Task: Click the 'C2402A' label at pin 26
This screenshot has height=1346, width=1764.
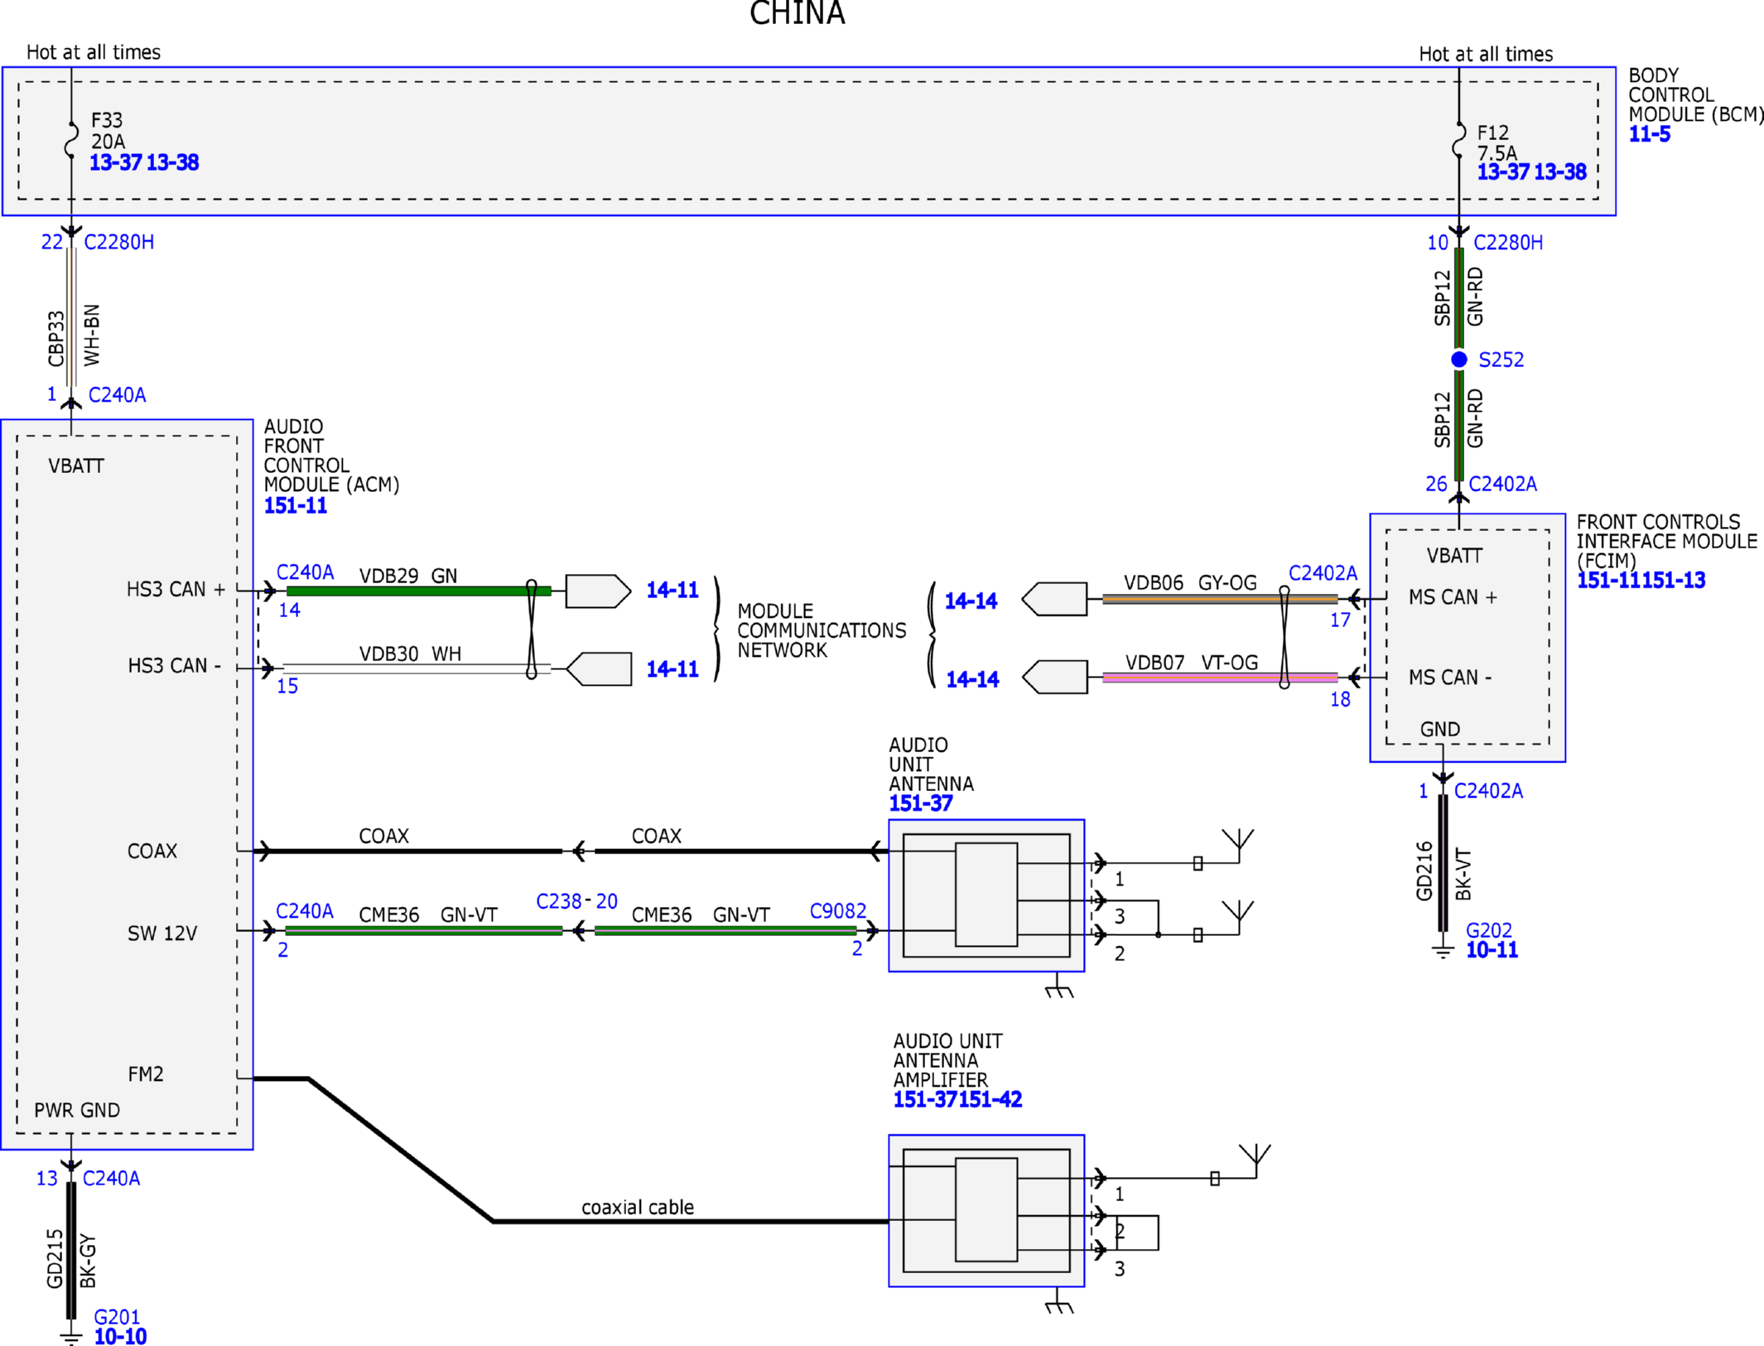Action: pyautogui.click(x=1502, y=484)
